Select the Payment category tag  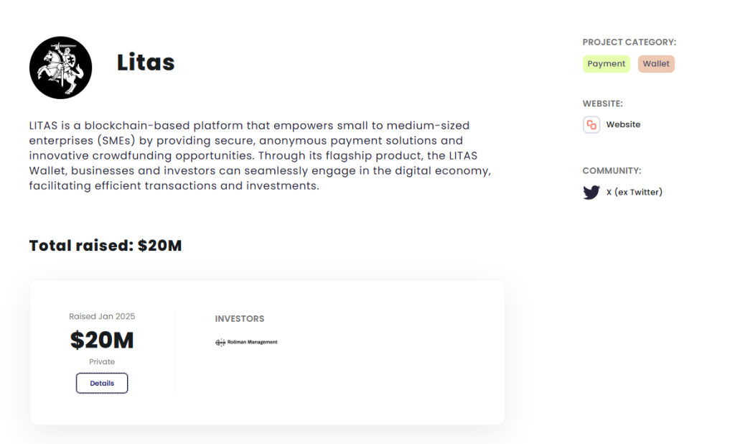pos(606,64)
